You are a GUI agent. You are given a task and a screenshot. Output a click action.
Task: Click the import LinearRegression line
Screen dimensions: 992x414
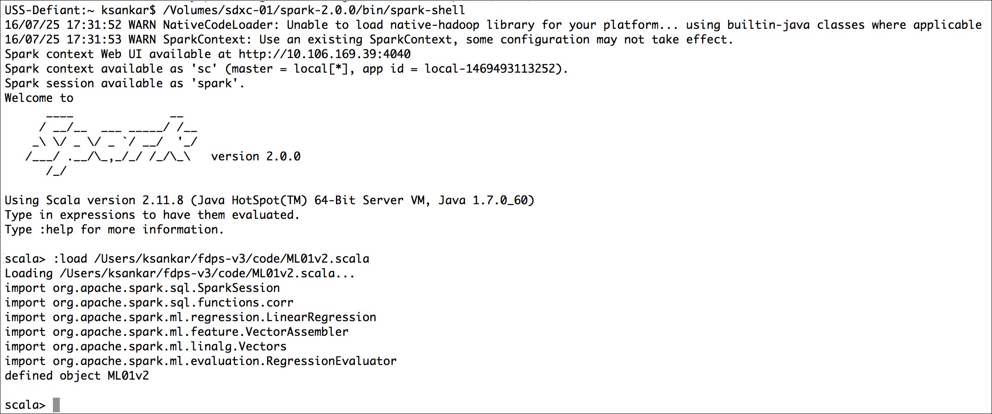191,317
